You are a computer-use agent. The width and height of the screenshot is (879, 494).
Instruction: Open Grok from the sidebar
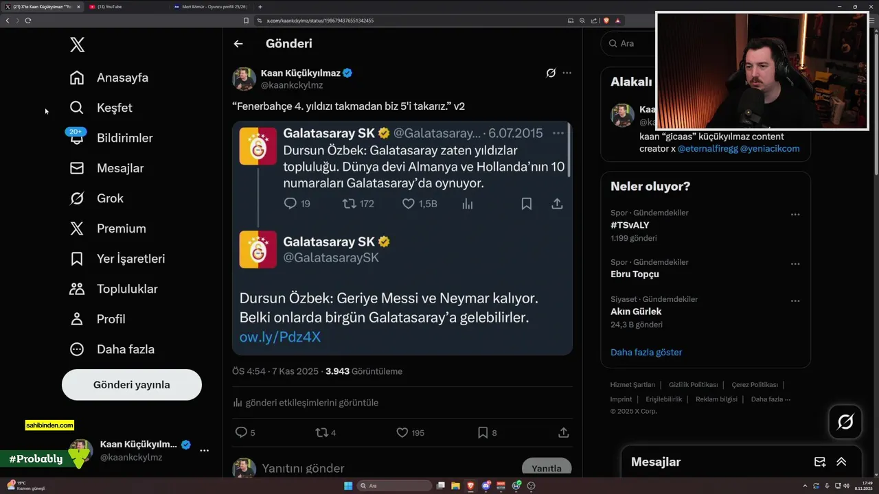click(96, 198)
